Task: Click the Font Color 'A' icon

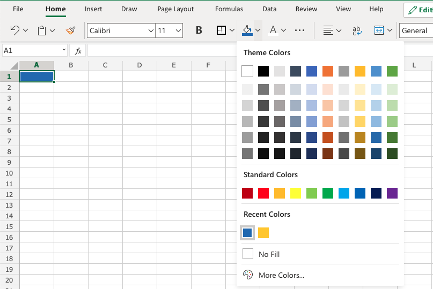Action: (273, 31)
